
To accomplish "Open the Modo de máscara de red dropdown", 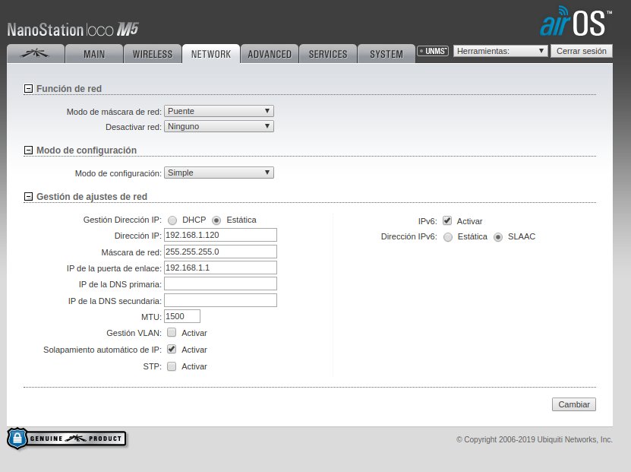I will (x=219, y=111).
